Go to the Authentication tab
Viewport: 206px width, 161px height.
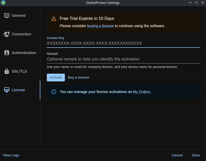point(24,53)
